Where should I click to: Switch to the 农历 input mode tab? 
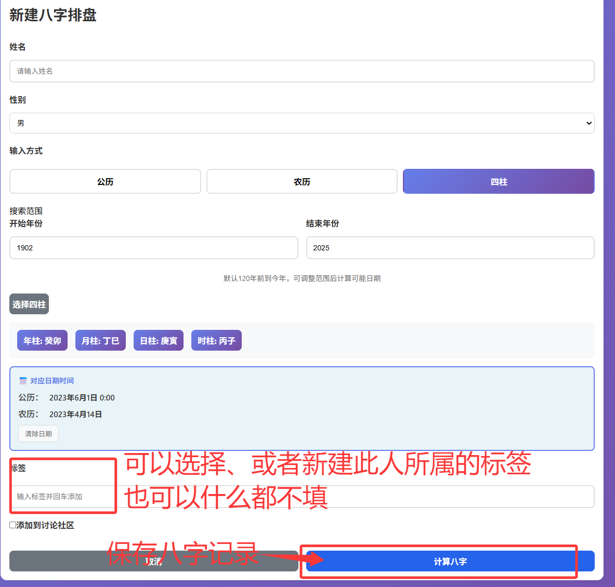pos(302,181)
